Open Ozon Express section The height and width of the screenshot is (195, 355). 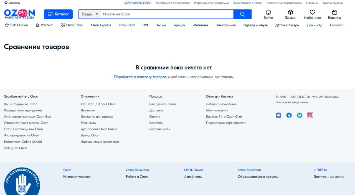101,25
